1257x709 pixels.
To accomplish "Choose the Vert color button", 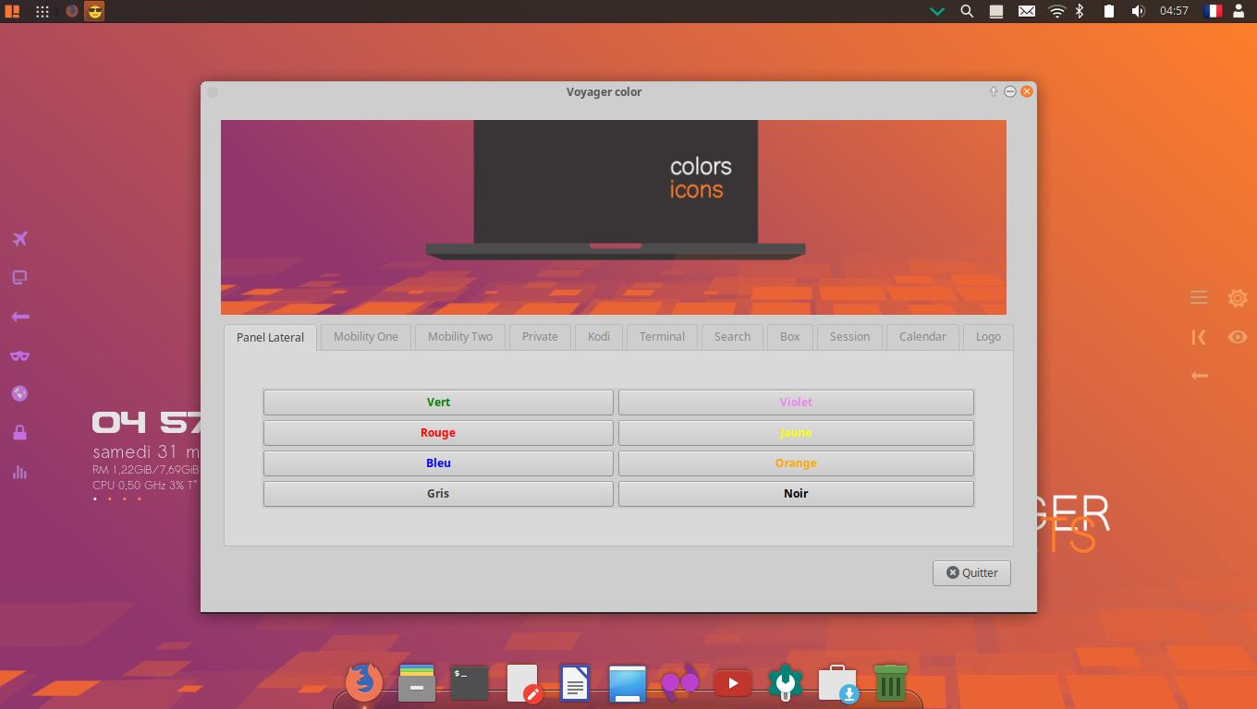I will [x=438, y=402].
